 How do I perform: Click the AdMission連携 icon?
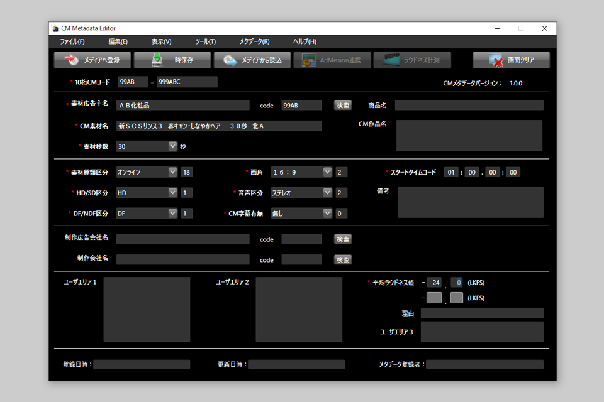click(x=308, y=60)
